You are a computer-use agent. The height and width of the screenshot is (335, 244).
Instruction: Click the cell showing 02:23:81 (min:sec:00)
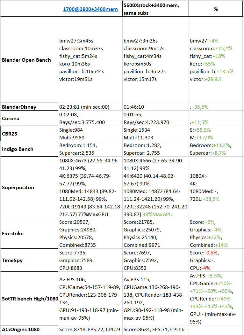click(x=90, y=107)
